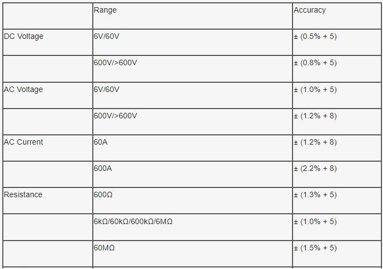The image size is (383, 269).
Task: Select the Resistance row label
Action: [23, 194]
